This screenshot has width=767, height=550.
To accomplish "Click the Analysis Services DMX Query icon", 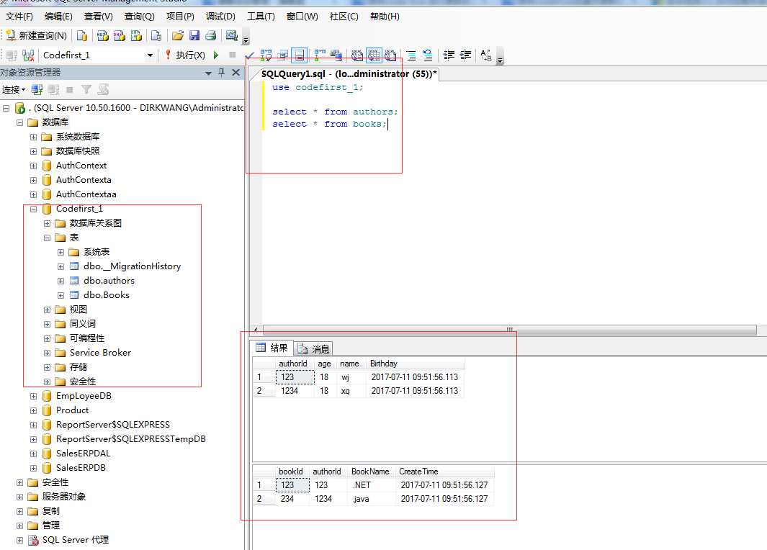I will pos(120,35).
